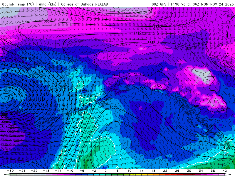The height and width of the screenshot is (176, 235).
Task: Click the "-30" color scale label
Action: pos(10,171)
